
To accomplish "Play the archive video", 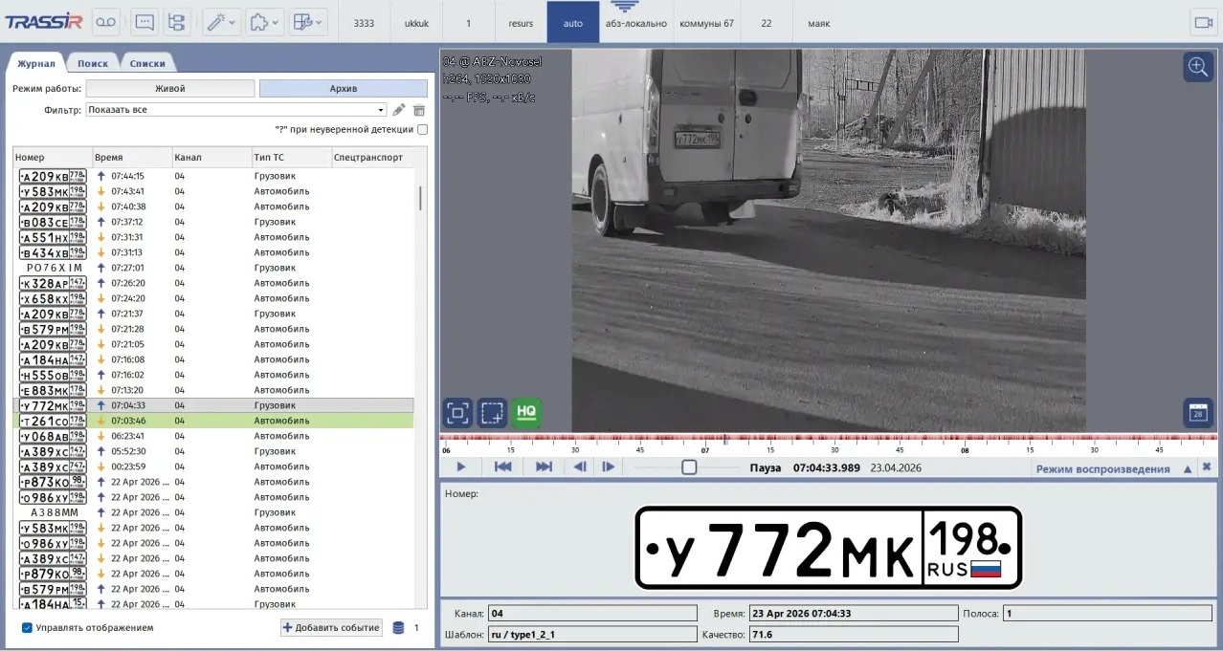I will point(461,467).
